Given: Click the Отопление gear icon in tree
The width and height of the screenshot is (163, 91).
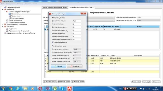Looking at the screenshot, I should point(5,10).
